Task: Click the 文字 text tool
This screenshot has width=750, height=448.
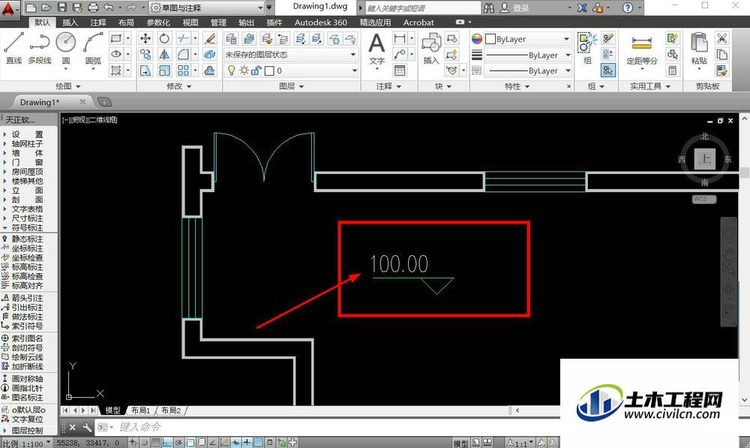Action: coord(377,50)
